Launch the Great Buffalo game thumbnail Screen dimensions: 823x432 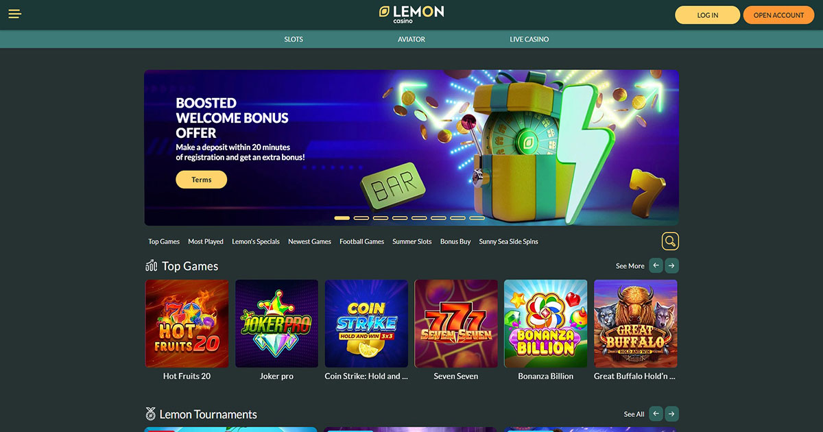click(636, 324)
